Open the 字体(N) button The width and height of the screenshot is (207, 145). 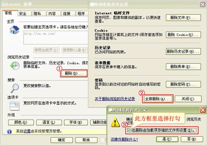pyautogui.click(x=76, y=123)
